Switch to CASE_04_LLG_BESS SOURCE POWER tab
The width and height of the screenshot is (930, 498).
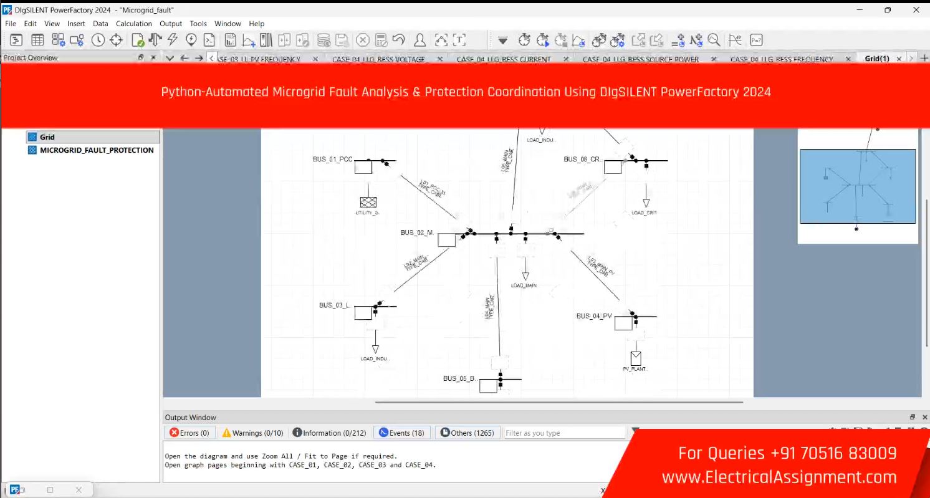coord(641,59)
